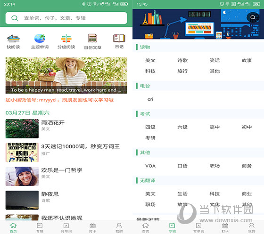
Task: Open 自创文章 icon
Action: [x=92, y=38]
